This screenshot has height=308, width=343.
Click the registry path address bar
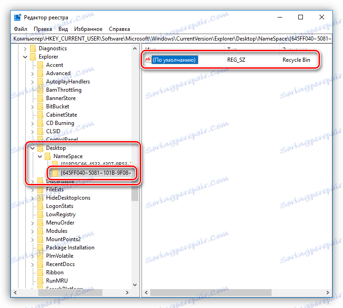(171, 39)
